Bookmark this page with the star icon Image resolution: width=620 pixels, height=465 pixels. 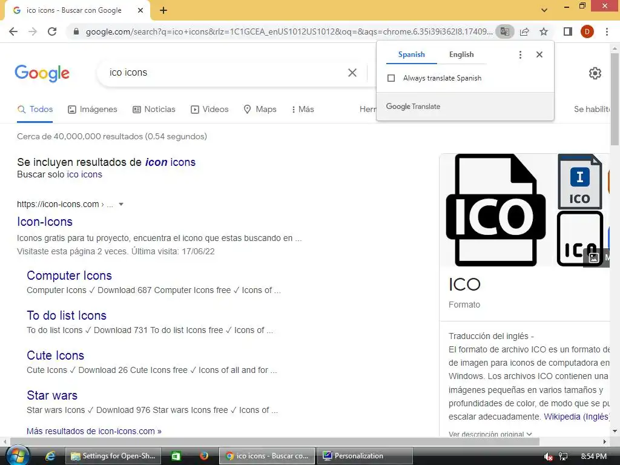[x=544, y=31]
